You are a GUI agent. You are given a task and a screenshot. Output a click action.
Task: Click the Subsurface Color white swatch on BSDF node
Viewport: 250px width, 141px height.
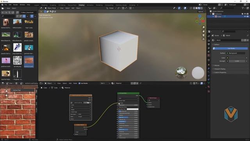pos(132,109)
